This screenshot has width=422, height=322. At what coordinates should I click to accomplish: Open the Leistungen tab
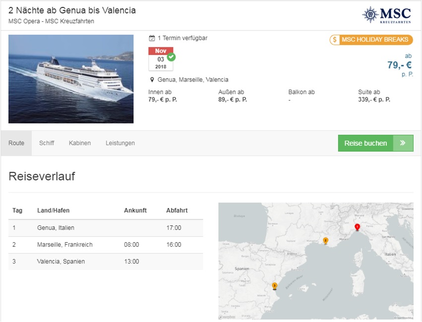coord(120,143)
